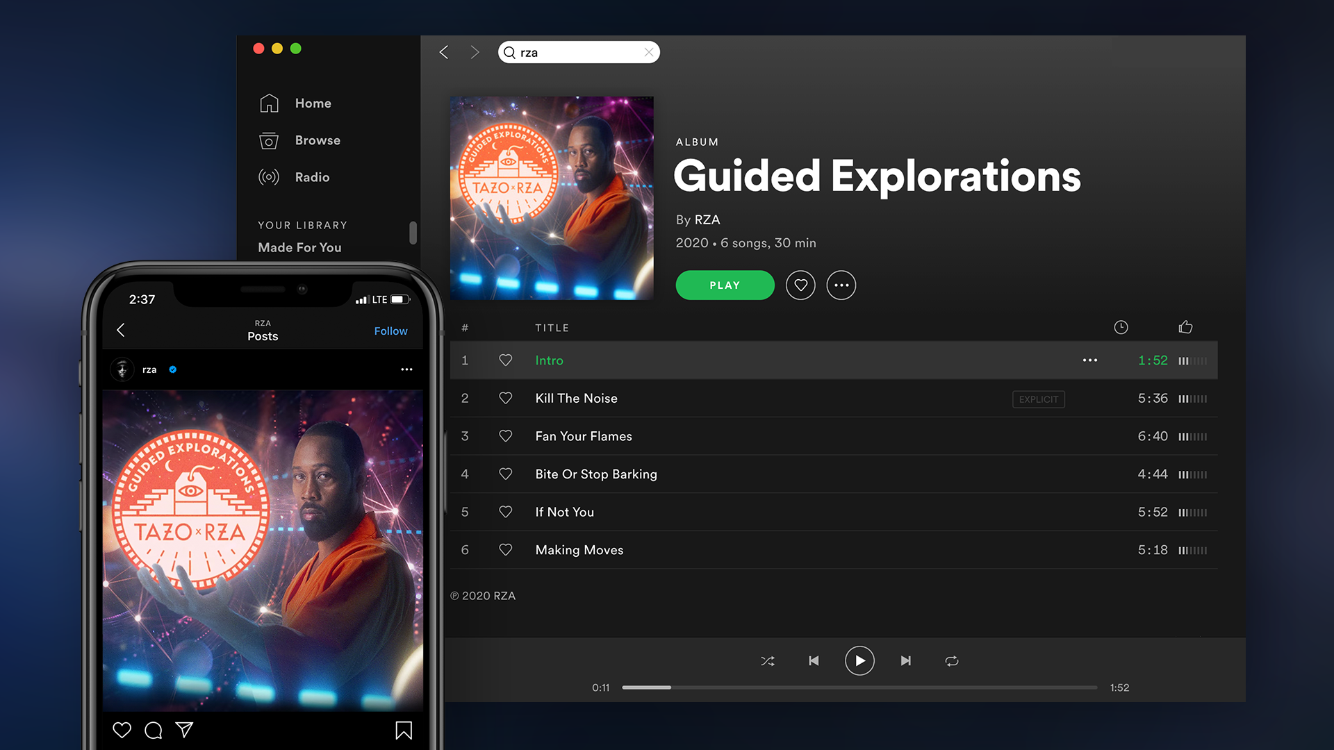1334x750 pixels.
Task: Open more options for Intro track
Action: (x=1090, y=360)
